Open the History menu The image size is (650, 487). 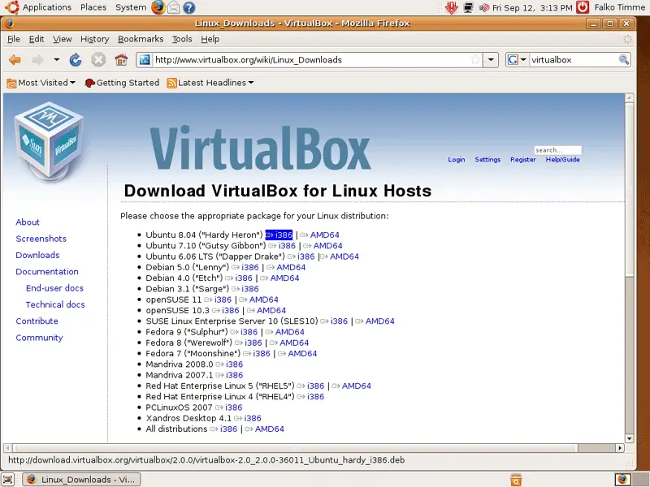[x=94, y=39]
